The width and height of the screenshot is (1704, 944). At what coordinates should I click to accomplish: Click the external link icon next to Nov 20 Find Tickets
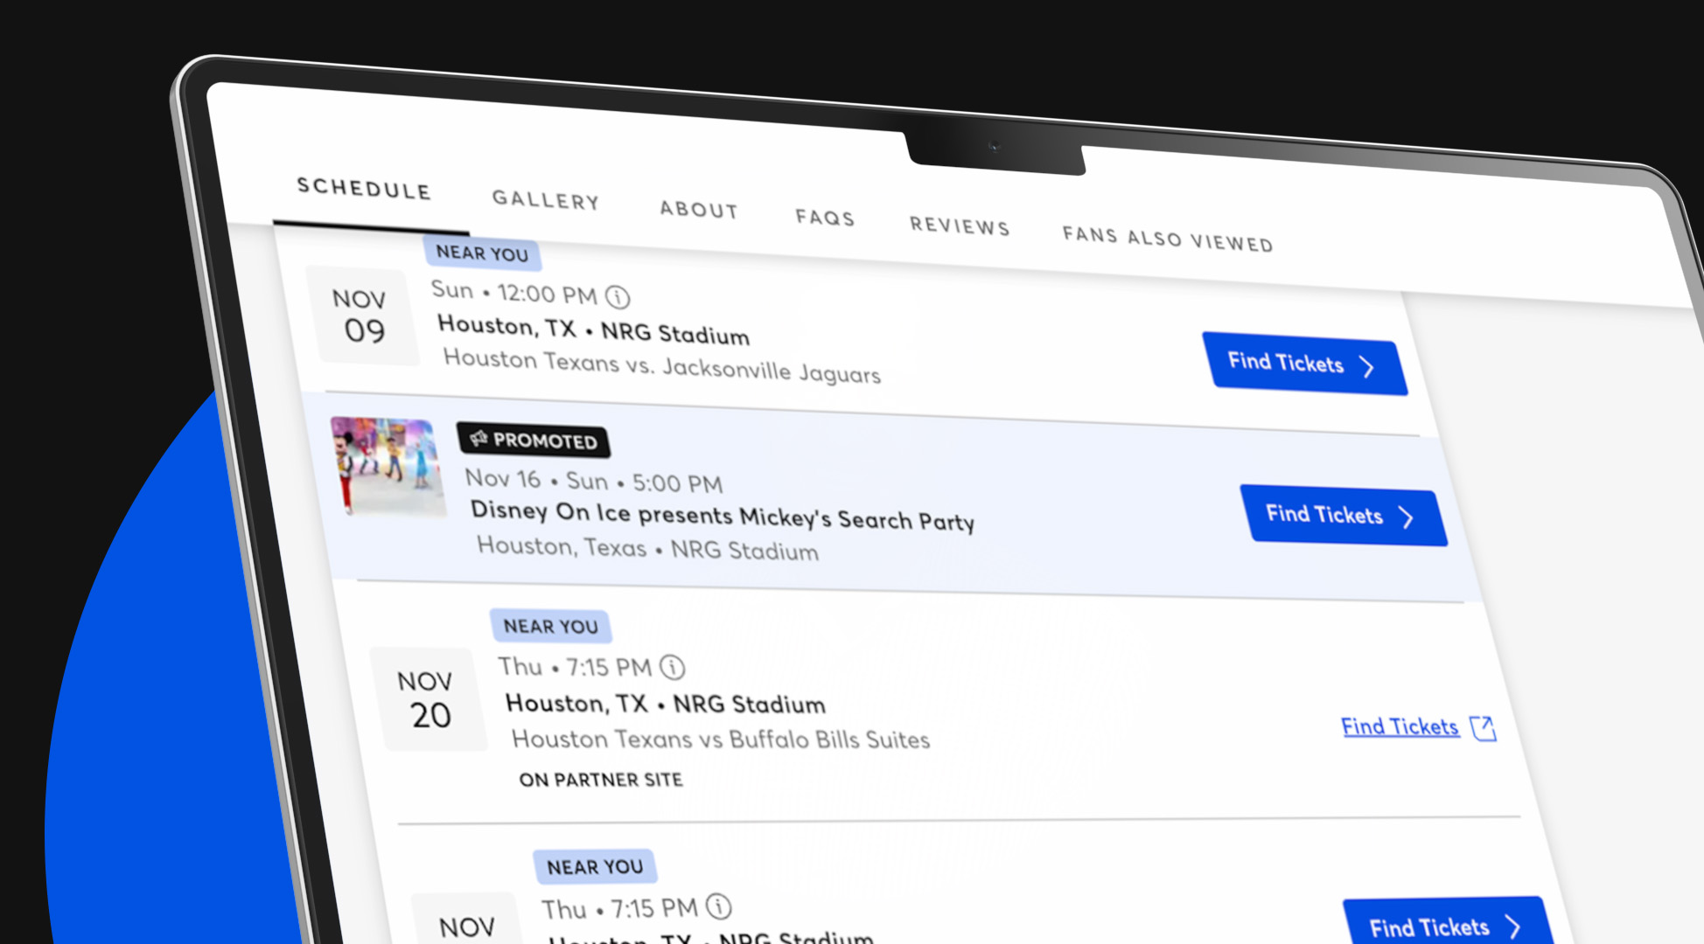[x=1483, y=728]
